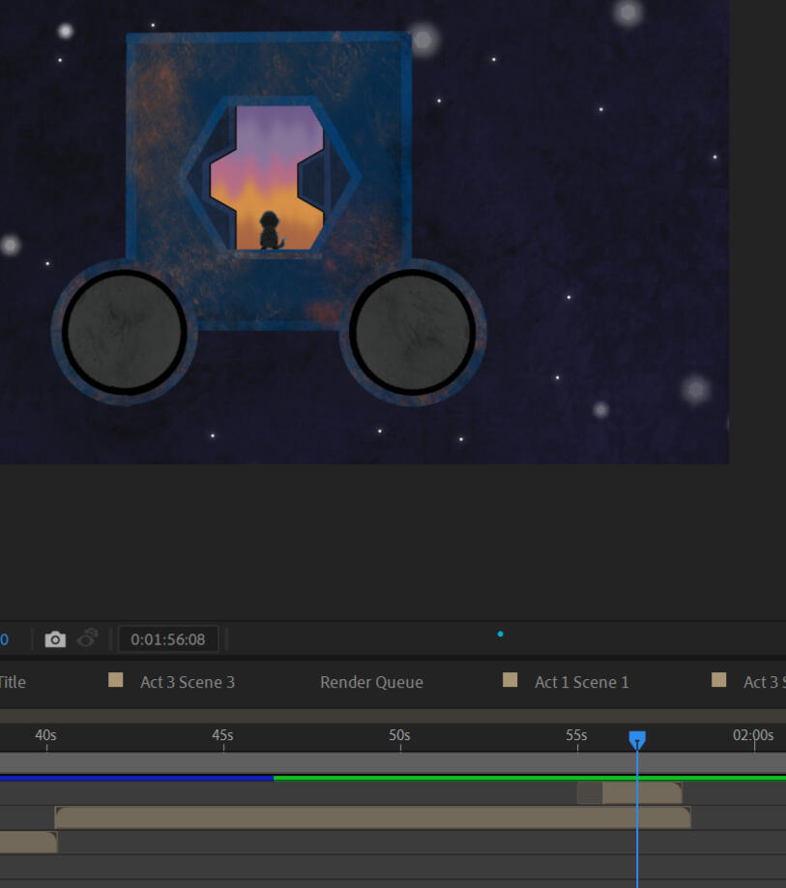Switch to the Act 3 Scene 3 tab

[187, 682]
